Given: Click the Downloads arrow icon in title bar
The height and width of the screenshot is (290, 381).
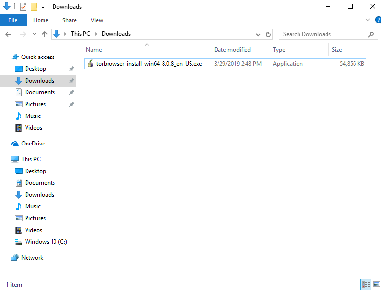Looking at the screenshot, I should pos(7,6).
